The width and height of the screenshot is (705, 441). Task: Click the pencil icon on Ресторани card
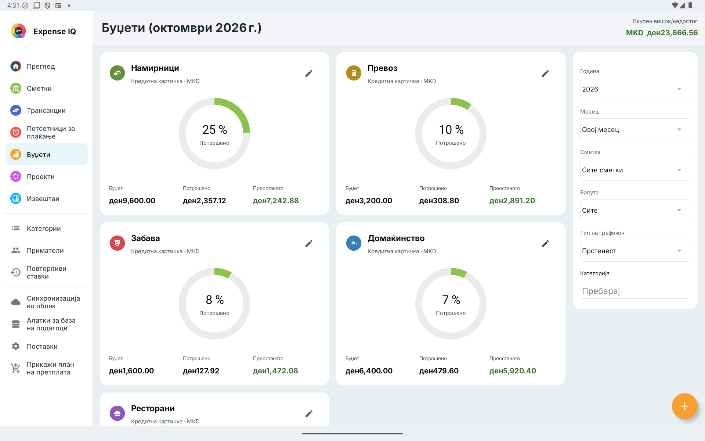click(309, 414)
